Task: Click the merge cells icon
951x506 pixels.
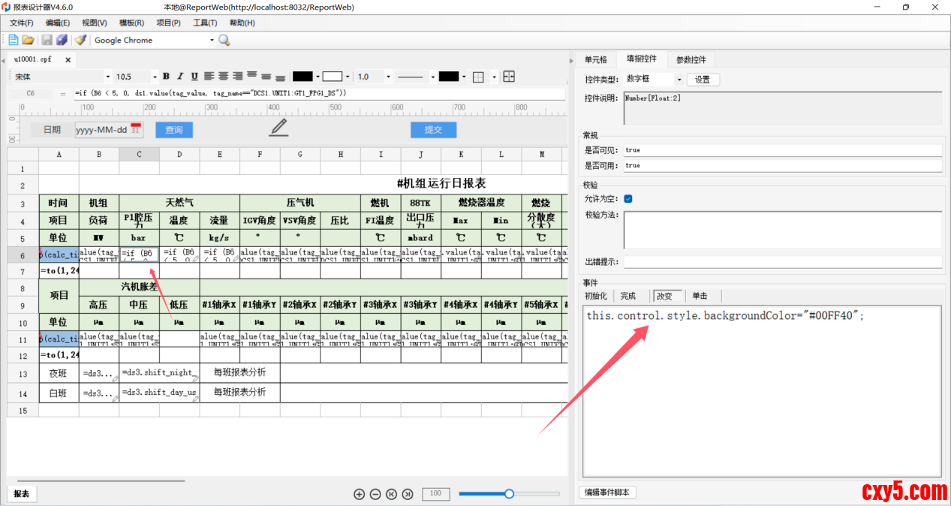Action: click(x=509, y=77)
